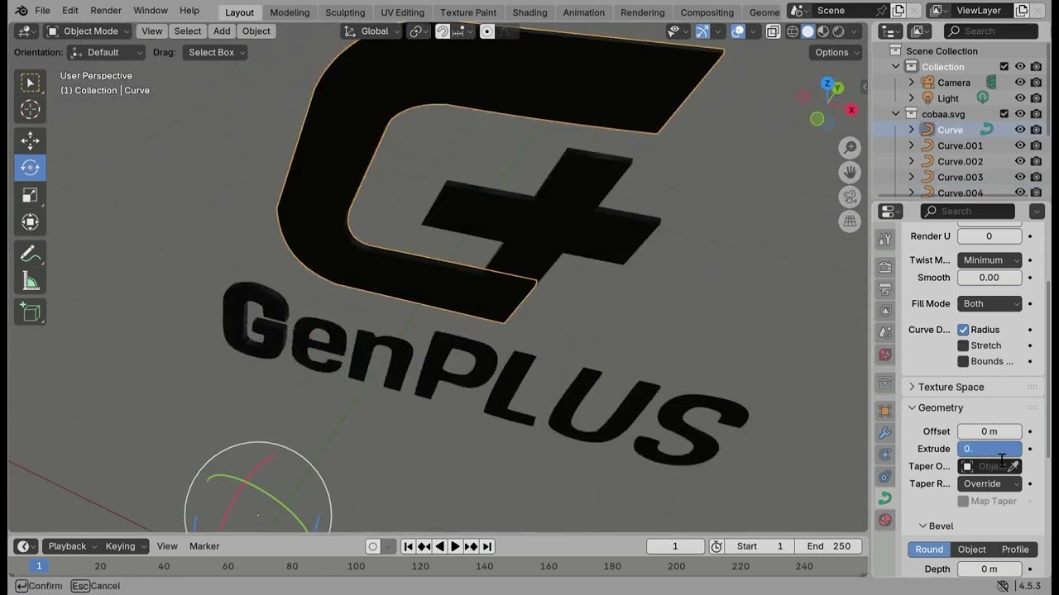This screenshot has width=1059, height=595.
Task: Select the Cursor tool
Action: pyautogui.click(x=30, y=110)
